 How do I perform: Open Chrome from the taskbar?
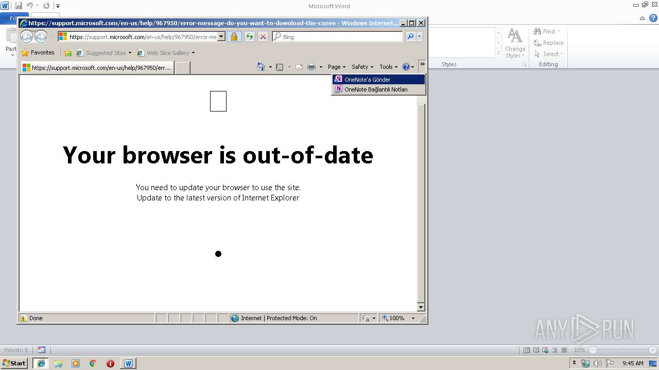coord(93,363)
